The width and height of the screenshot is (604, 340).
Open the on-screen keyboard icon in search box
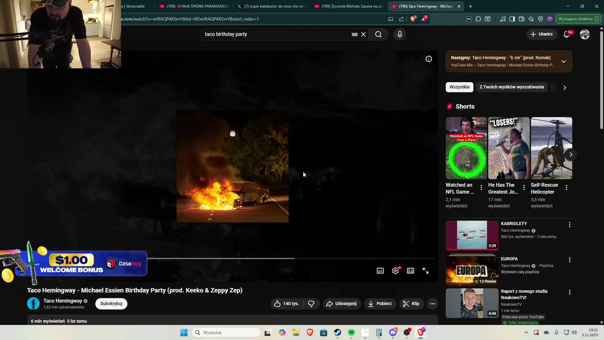[x=354, y=34]
